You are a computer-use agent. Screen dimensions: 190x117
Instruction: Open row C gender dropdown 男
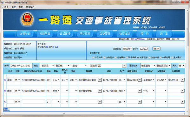[x=17, y=102]
